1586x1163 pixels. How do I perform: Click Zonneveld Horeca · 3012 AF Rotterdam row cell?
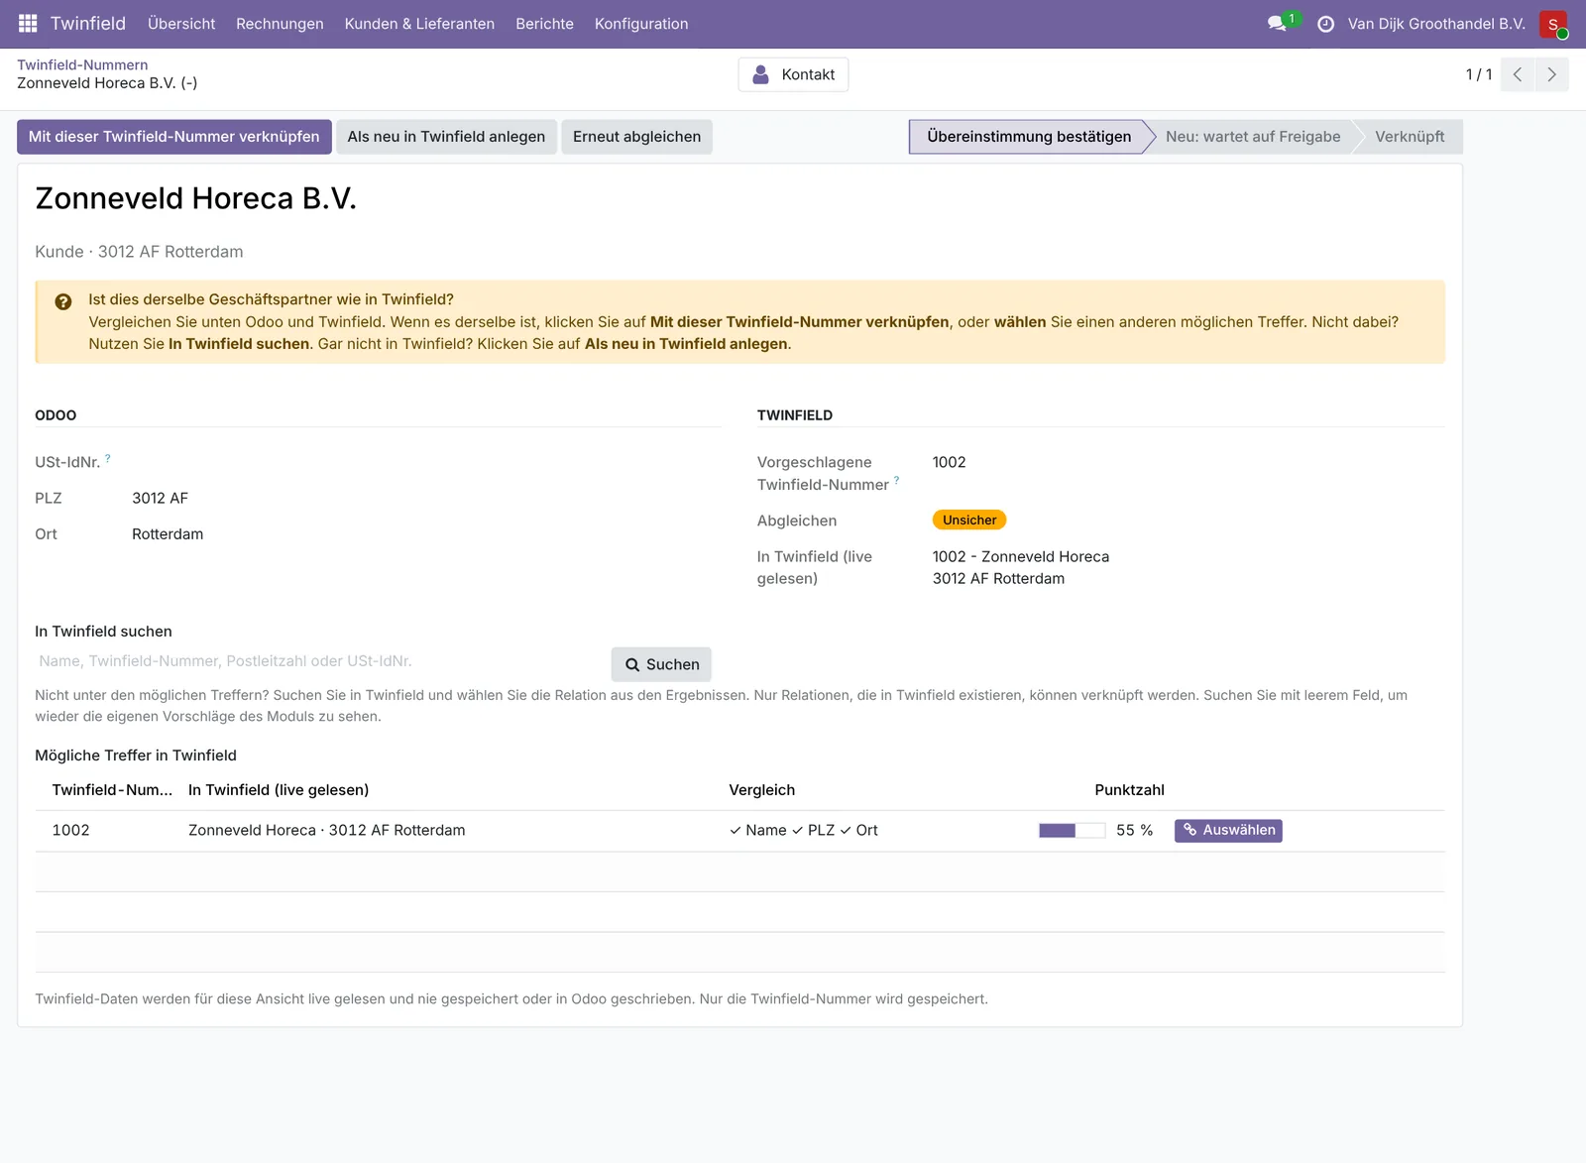click(326, 831)
